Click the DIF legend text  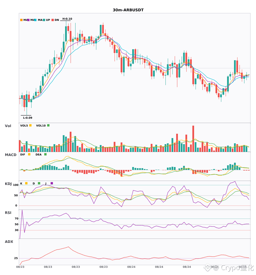23,155
